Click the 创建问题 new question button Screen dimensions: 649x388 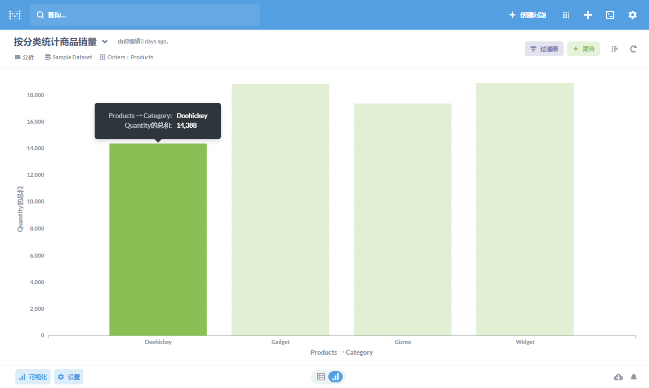(x=527, y=15)
